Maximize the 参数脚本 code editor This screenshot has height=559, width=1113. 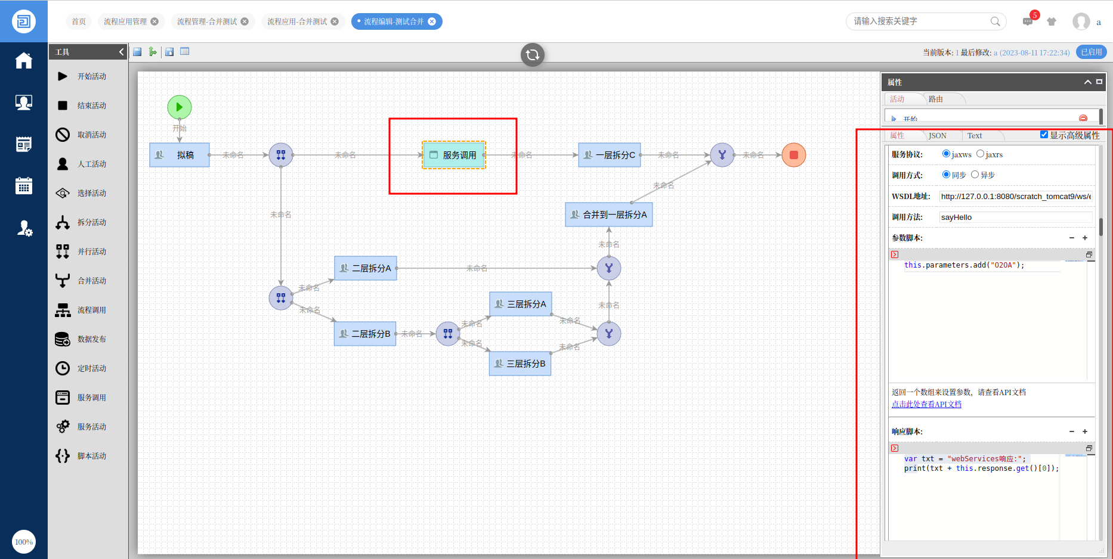point(1089,254)
